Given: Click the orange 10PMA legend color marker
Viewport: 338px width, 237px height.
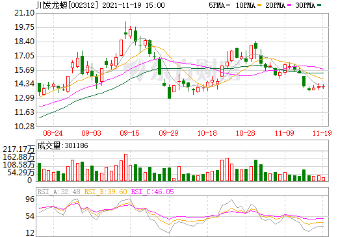Looking at the screenshot, I should click(259, 5).
